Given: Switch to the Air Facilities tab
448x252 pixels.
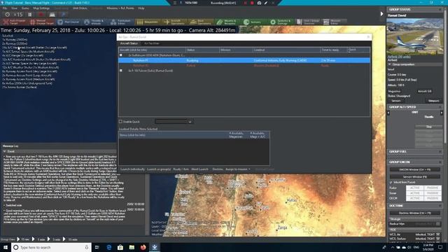Looking at the screenshot, I should pyautogui.click(x=152, y=43).
